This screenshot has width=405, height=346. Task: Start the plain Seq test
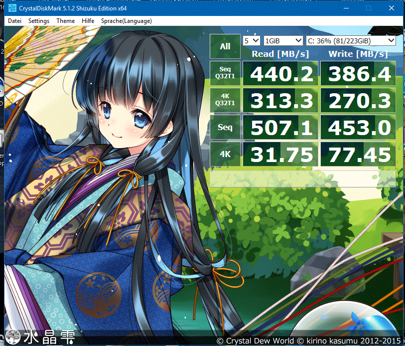(x=225, y=127)
